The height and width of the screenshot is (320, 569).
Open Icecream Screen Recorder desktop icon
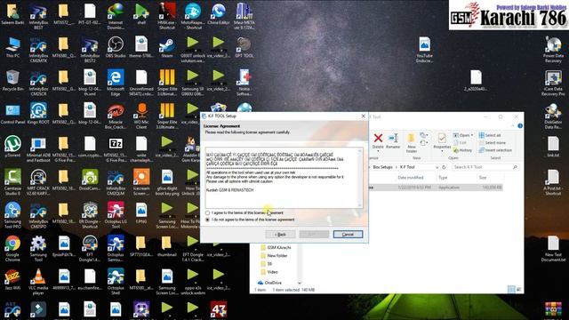pos(141,182)
